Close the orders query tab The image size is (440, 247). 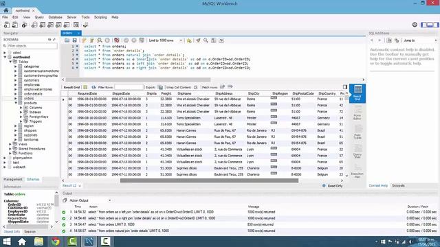(78, 34)
